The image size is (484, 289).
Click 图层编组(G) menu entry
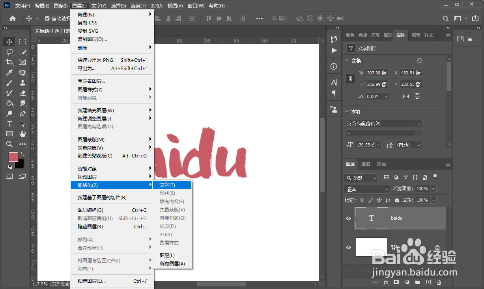(x=112, y=210)
